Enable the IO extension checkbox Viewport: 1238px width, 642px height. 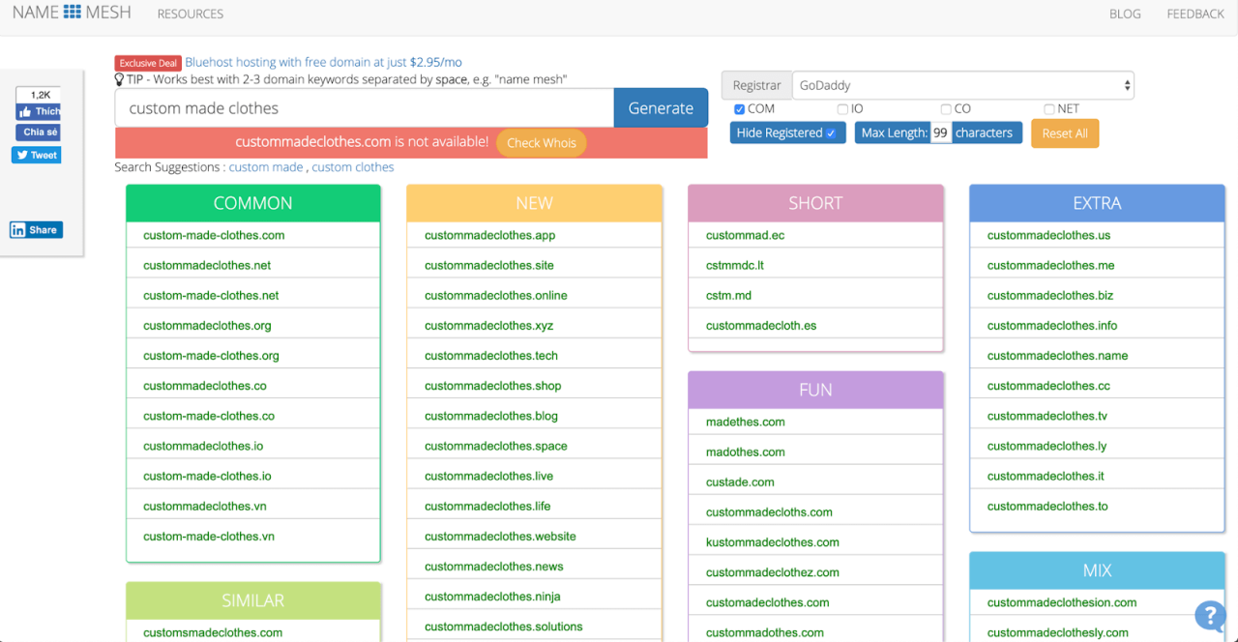[x=842, y=109]
